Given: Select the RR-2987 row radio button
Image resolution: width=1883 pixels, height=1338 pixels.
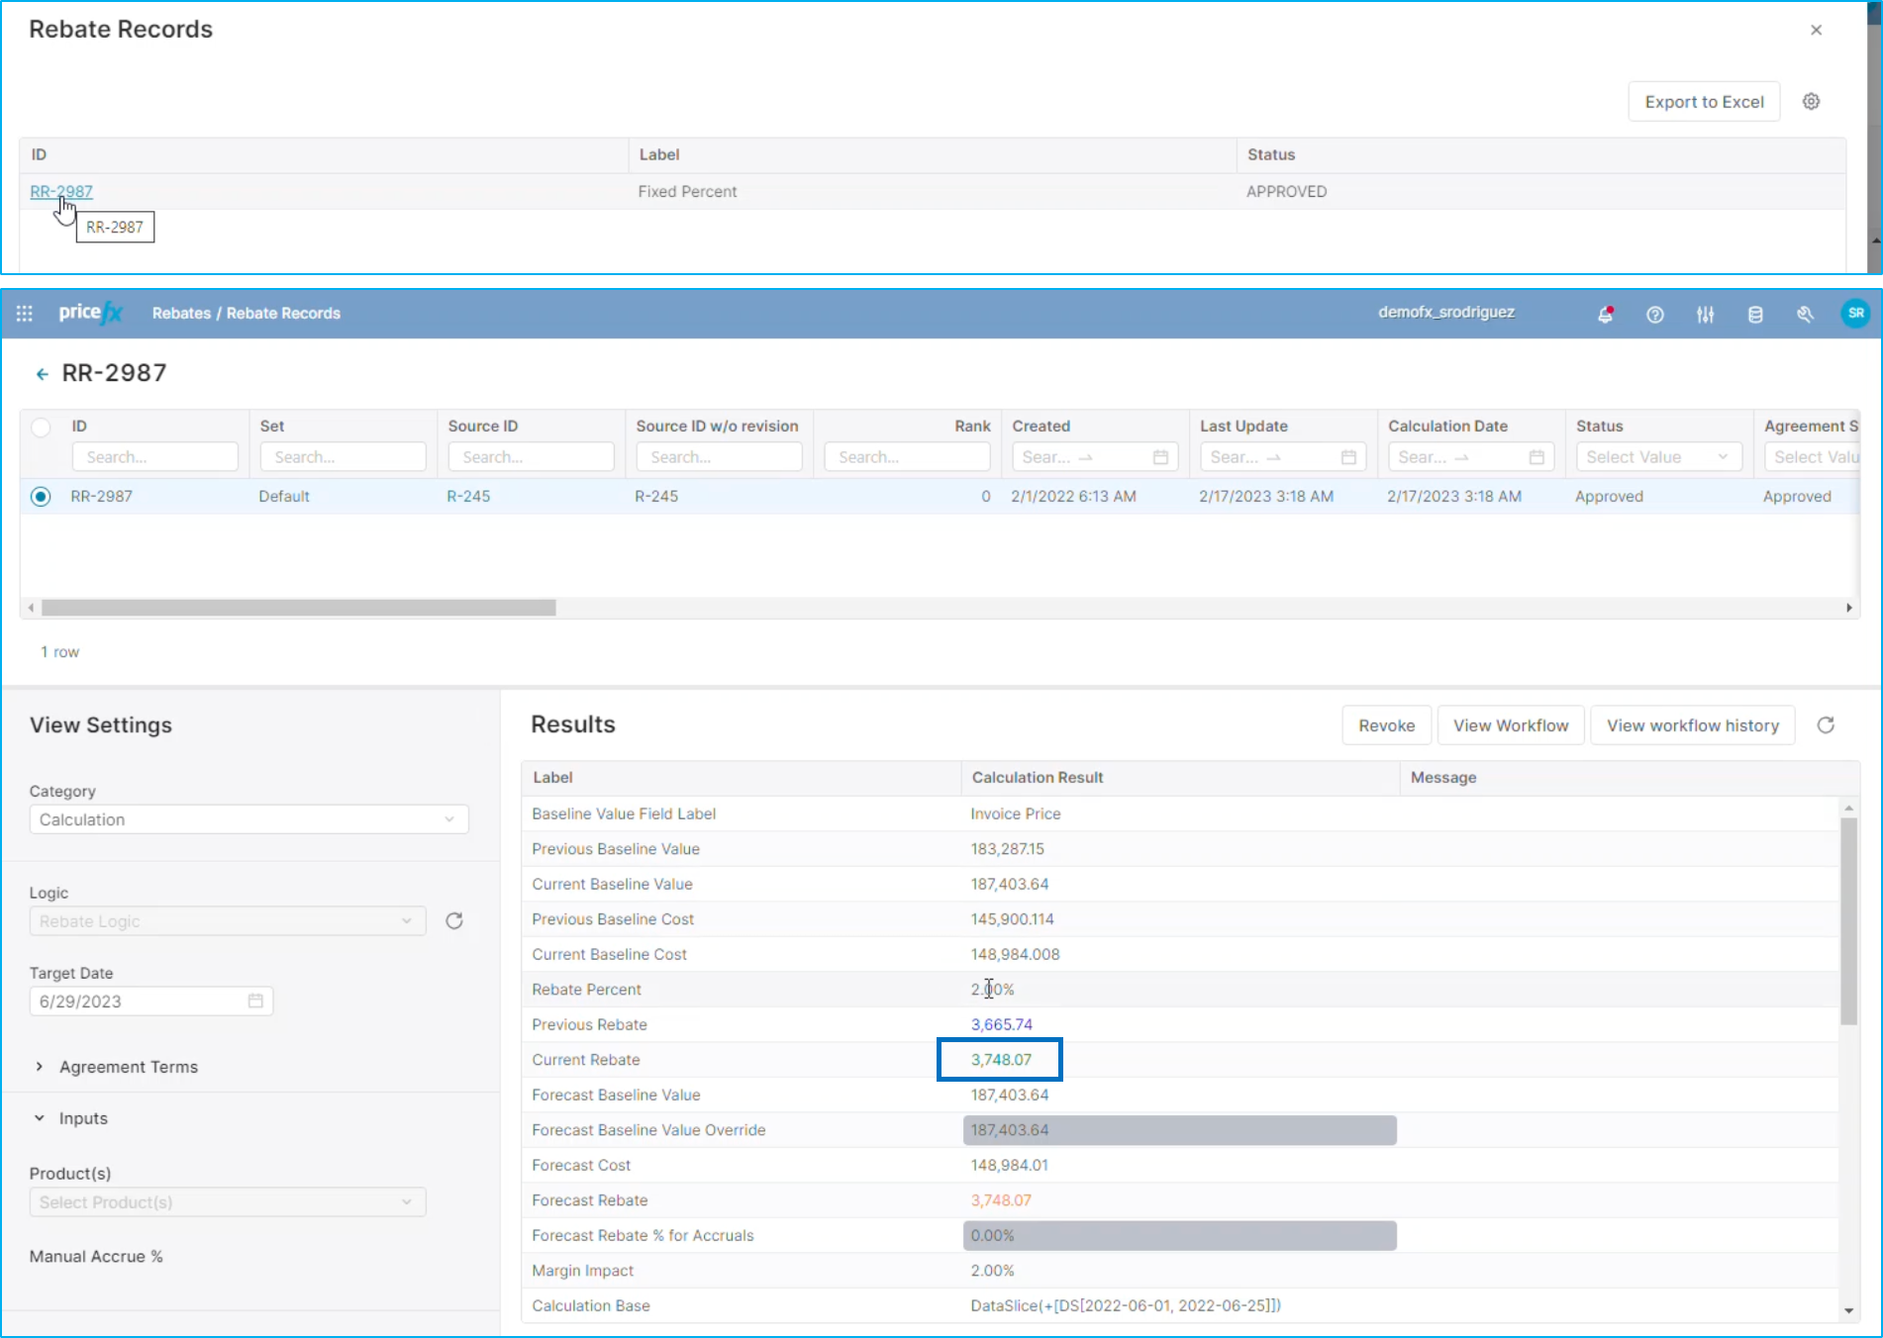Looking at the screenshot, I should coord(41,497).
